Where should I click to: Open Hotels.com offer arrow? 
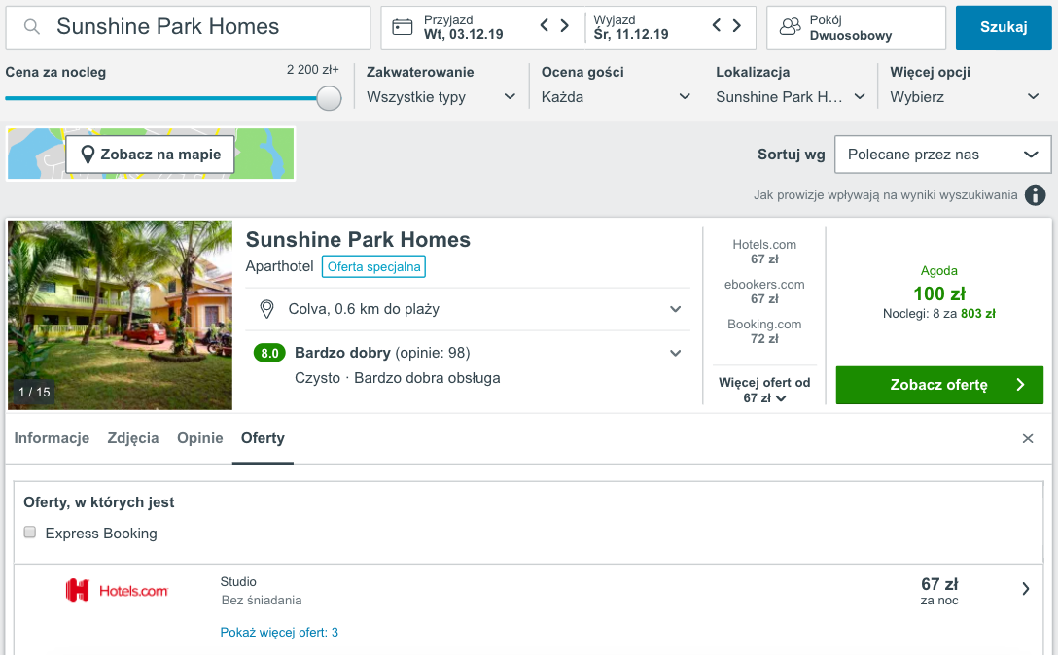pos(1025,589)
